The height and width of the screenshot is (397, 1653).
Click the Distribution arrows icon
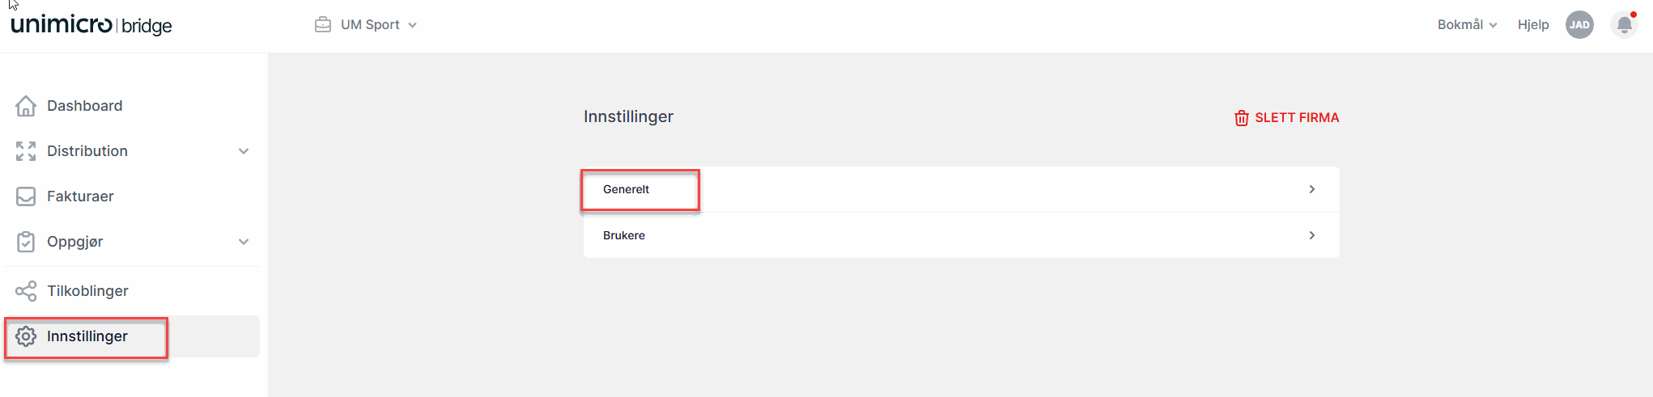(26, 151)
